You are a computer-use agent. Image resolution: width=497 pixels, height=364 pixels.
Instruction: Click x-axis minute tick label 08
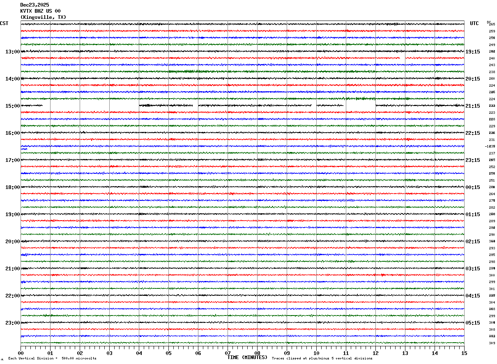[257, 353]
